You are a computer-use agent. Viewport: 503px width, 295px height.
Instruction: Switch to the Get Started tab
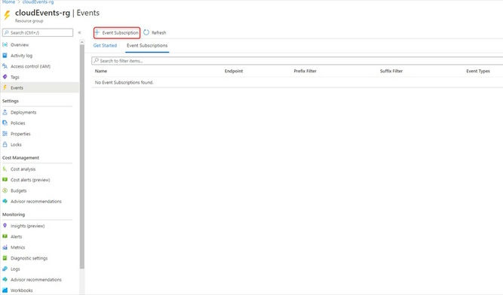pyautogui.click(x=105, y=45)
